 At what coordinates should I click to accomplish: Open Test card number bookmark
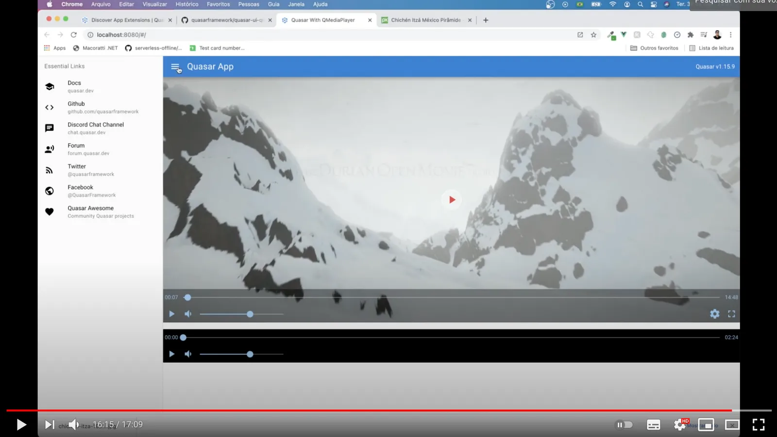click(x=217, y=48)
